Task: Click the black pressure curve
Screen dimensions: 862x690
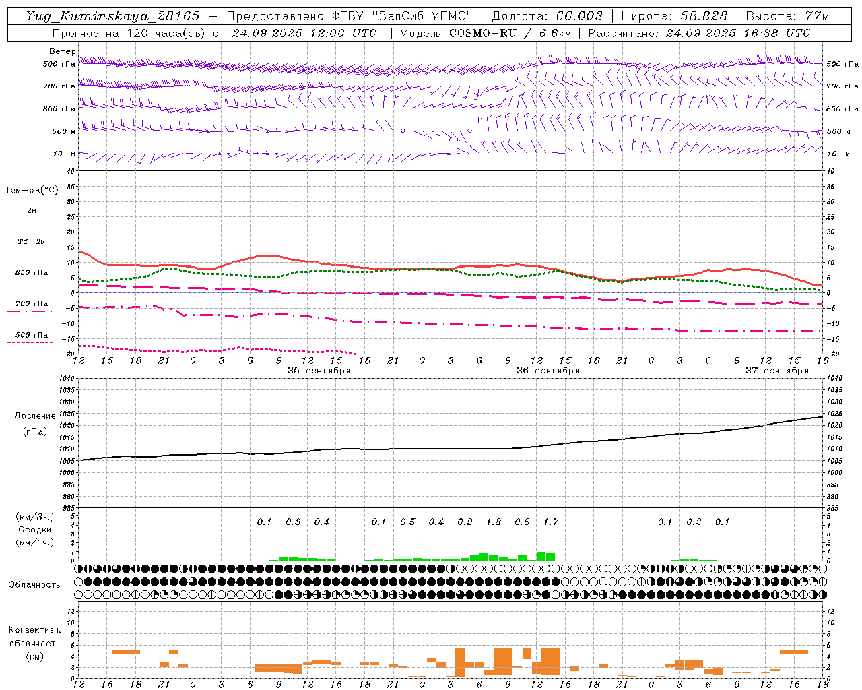Action: (451, 448)
